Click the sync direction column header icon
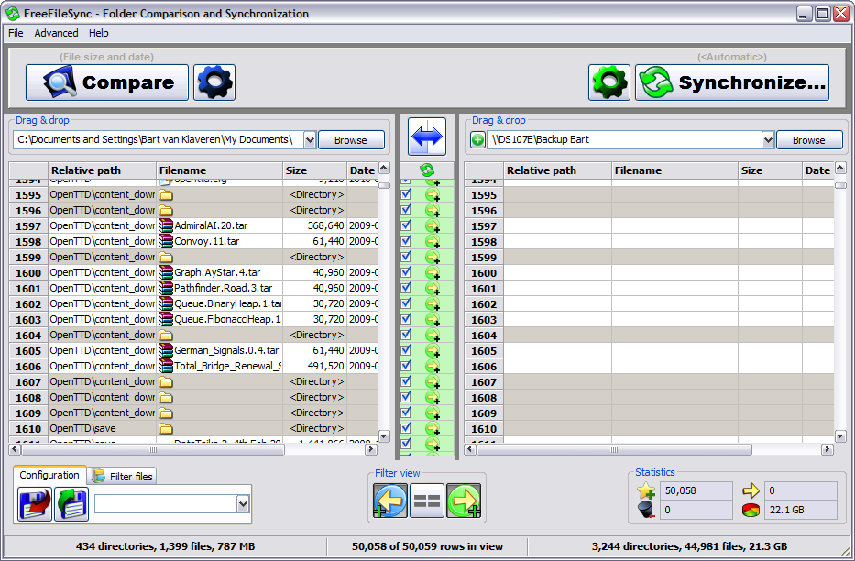 coord(427,170)
